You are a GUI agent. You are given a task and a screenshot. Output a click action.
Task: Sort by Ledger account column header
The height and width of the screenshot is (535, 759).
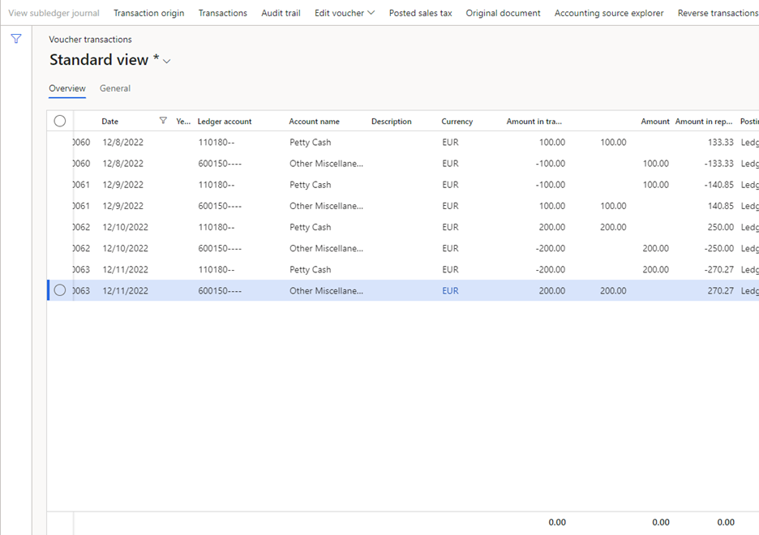225,122
